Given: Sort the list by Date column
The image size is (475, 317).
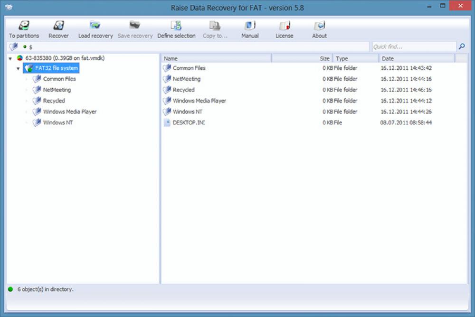Looking at the screenshot, I should pyautogui.click(x=408, y=58).
